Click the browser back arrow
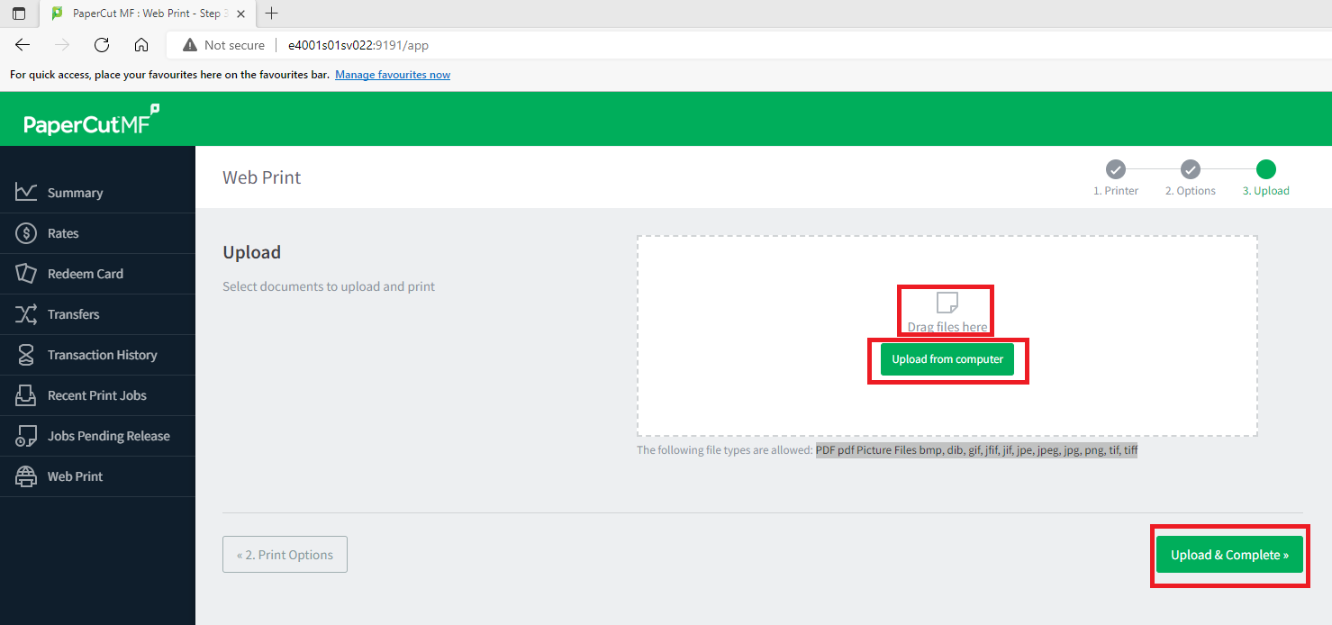Image resolution: width=1332 pixels, height=625 pixels. [x=23, y=45]
